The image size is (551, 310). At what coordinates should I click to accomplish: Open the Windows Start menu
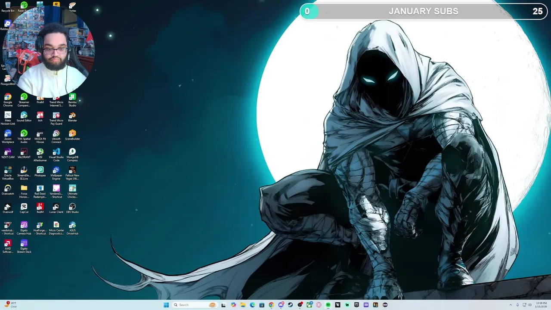click(166, 305)
